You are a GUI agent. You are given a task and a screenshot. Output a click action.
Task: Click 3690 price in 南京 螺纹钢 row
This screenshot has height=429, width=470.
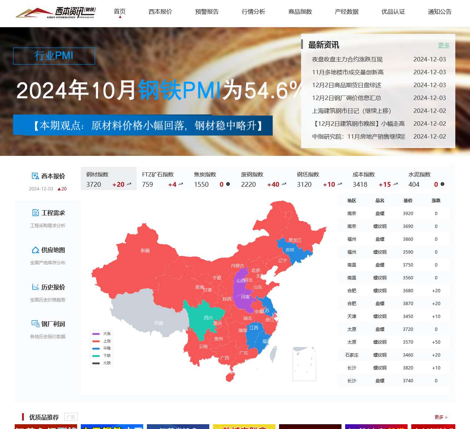click(408, 226)
